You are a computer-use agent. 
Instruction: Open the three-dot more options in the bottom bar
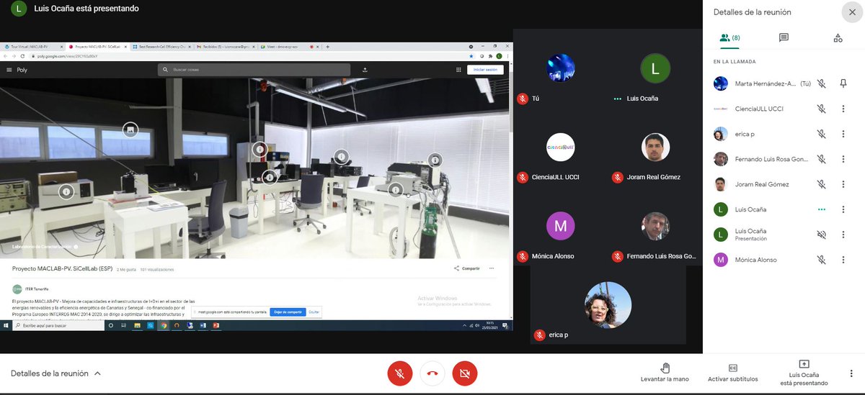851,373
